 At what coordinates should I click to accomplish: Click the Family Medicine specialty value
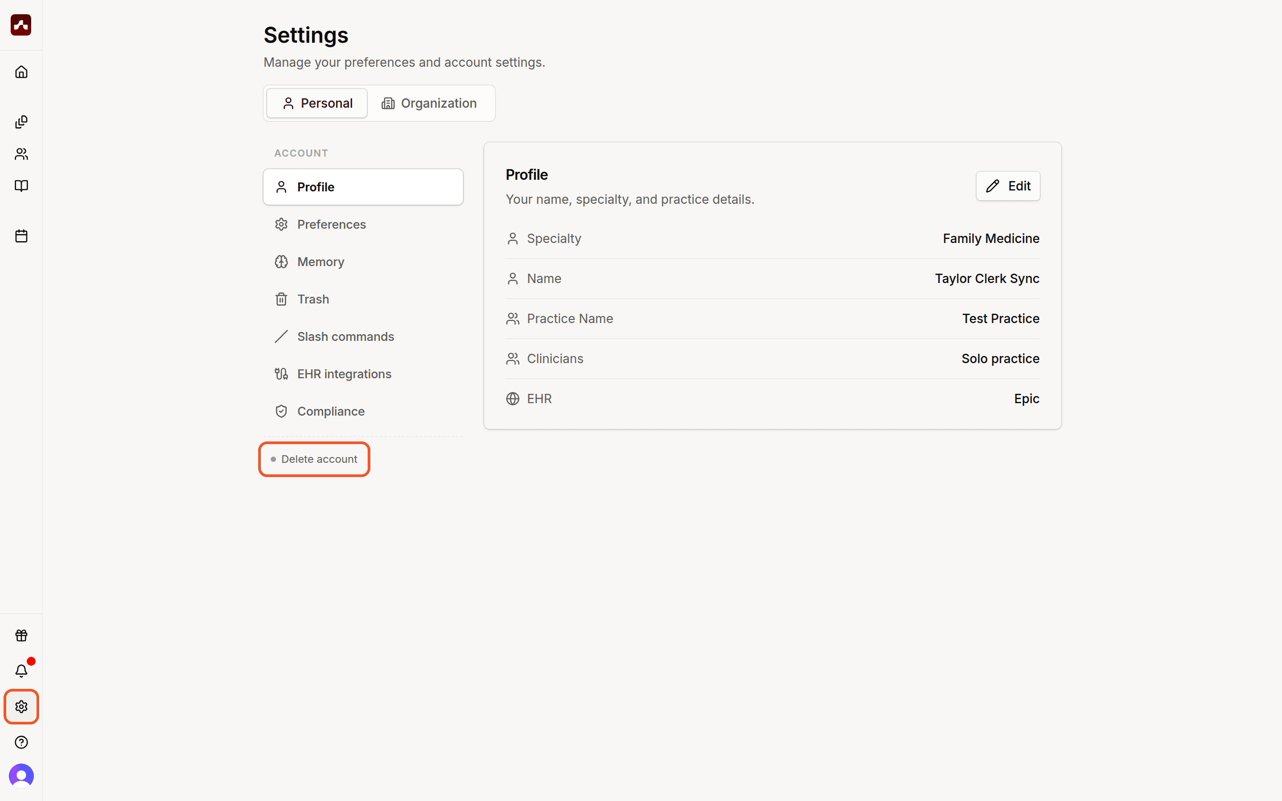(x=990, y=239)
